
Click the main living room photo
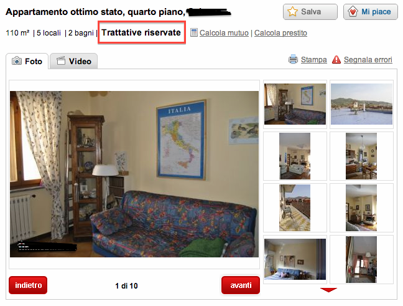pos(134,174)
